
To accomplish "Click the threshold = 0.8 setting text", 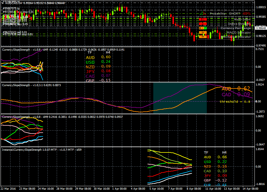I will coord(235,102).
